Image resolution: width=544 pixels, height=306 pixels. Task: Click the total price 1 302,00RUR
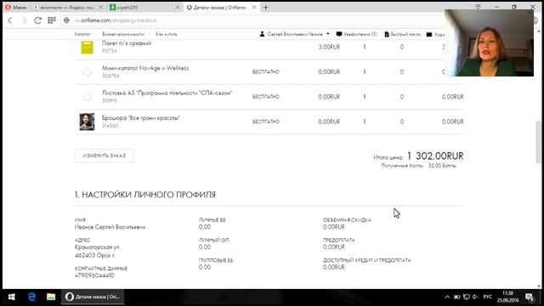tap(435, 156)
